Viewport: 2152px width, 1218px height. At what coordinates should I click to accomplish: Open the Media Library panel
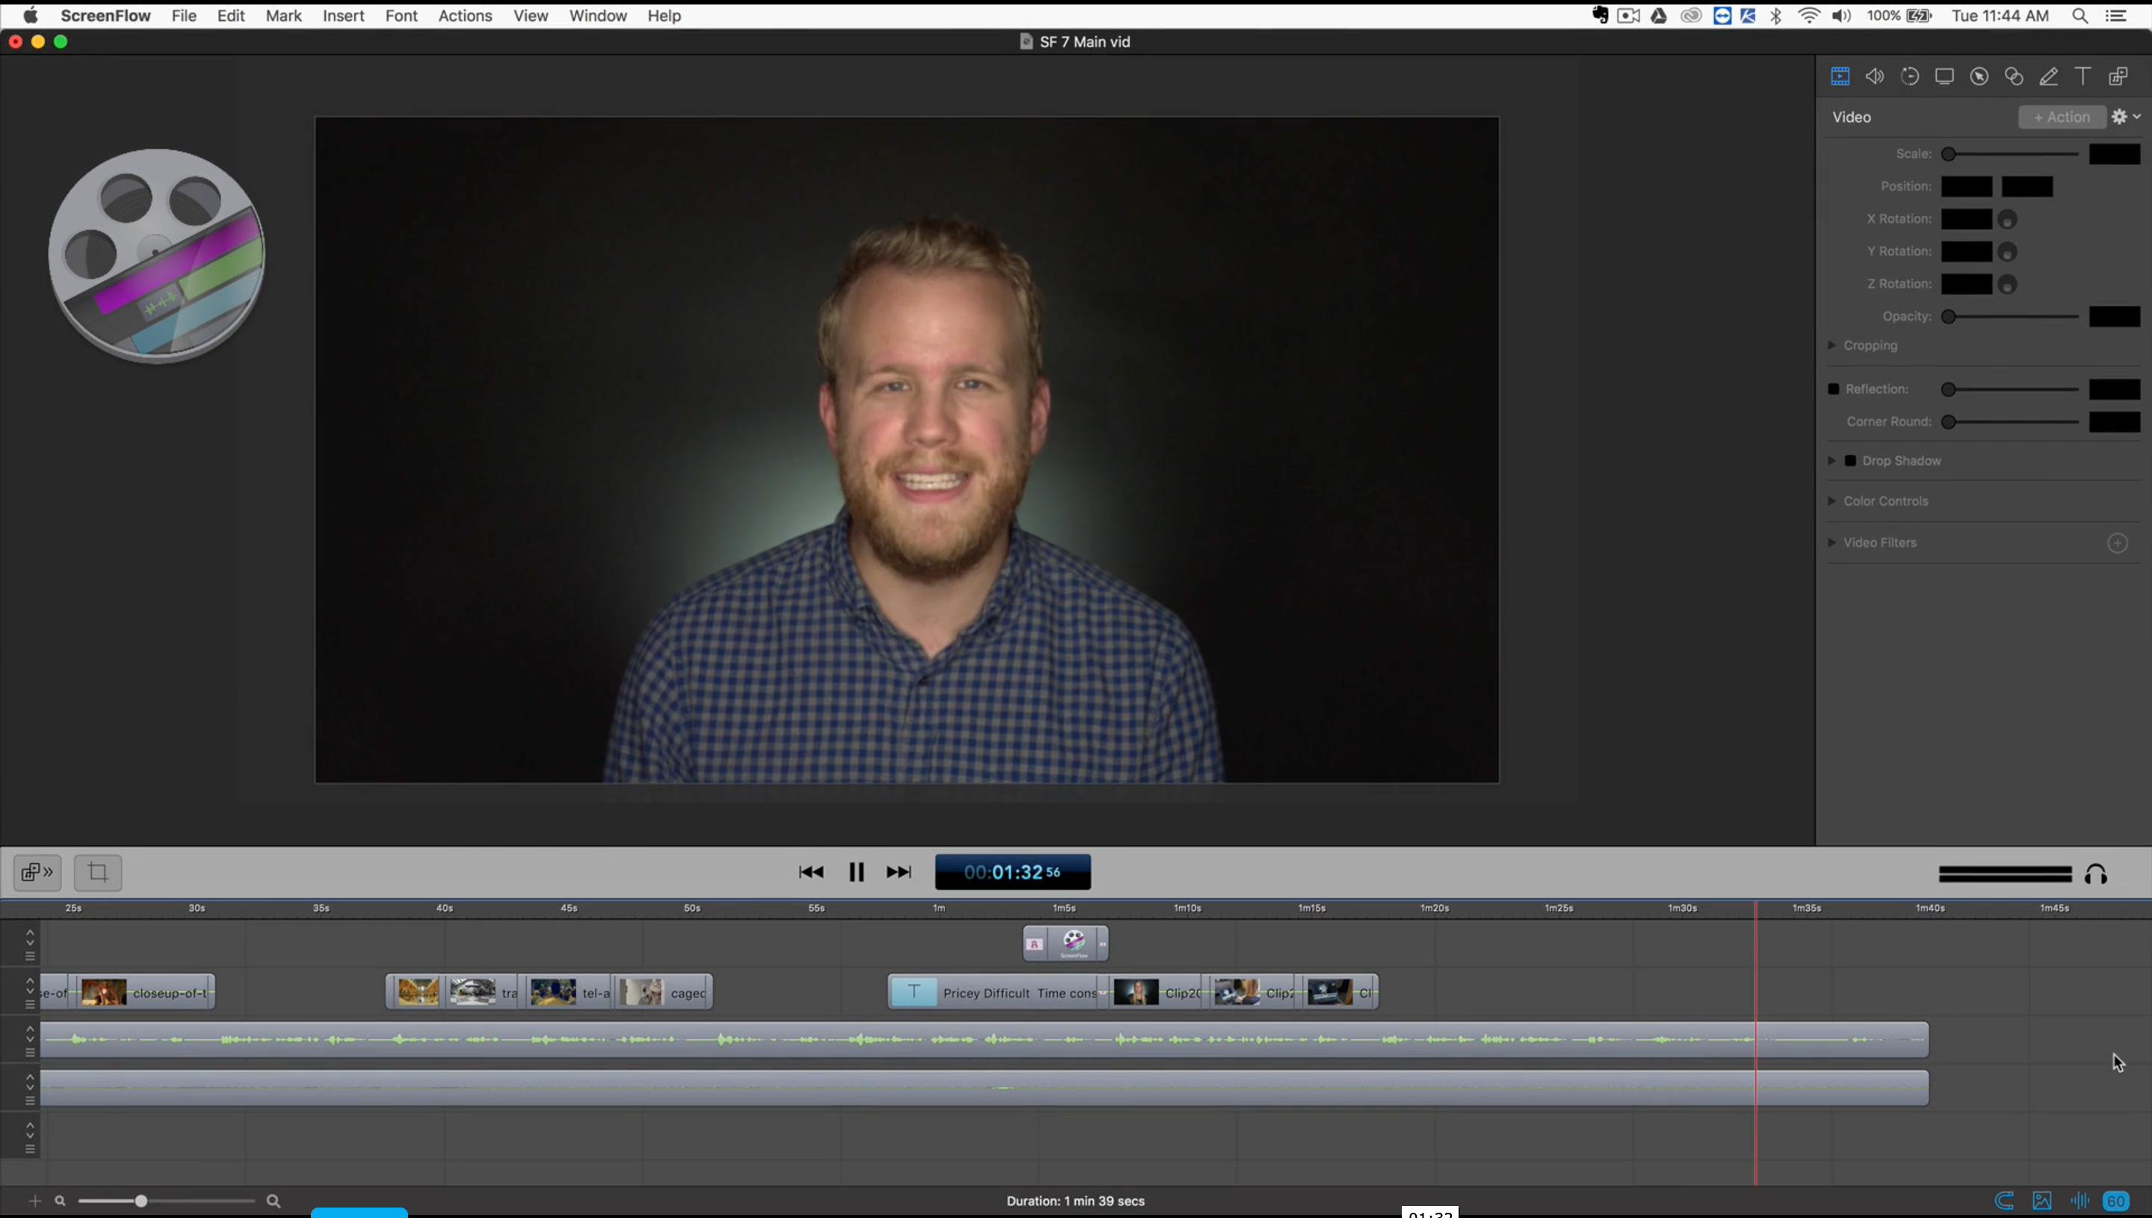click(x=2118, y=76)
